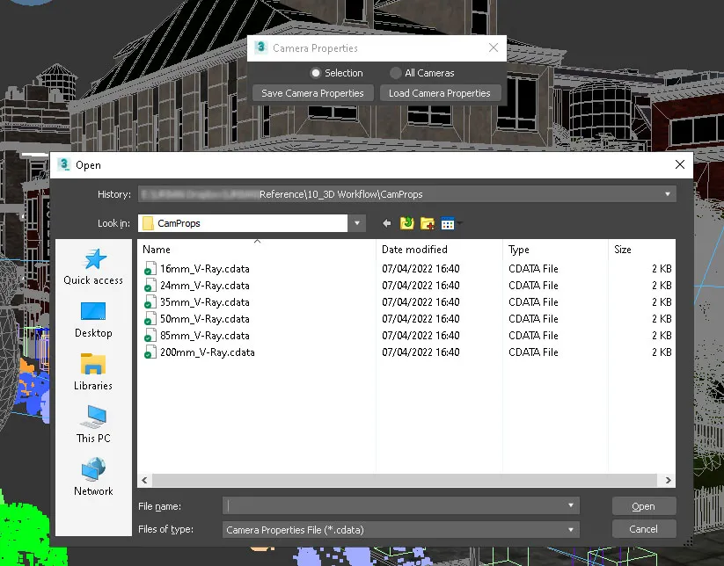
Task: Click the horizontal scrollbar left arrow
Action: tap(144, 480)
